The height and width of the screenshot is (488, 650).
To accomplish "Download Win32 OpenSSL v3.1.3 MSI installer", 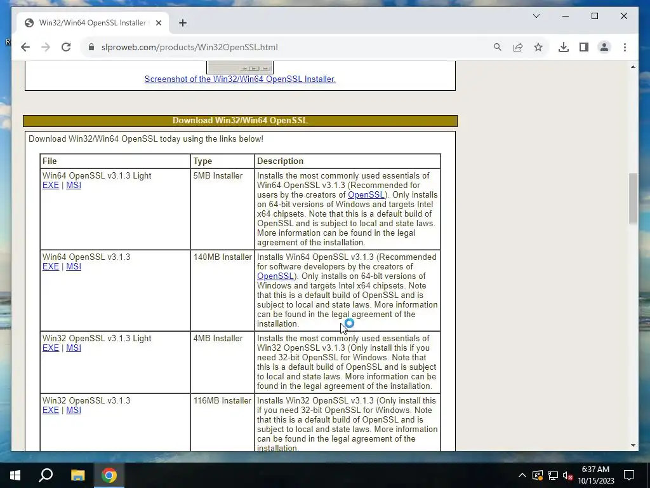I will 74,410.
